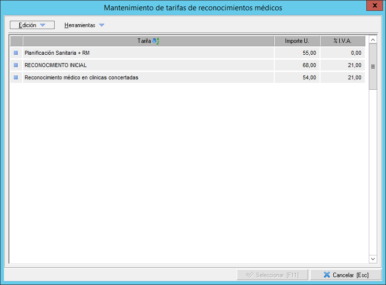Click the Edición dropdown arrow

42,25
